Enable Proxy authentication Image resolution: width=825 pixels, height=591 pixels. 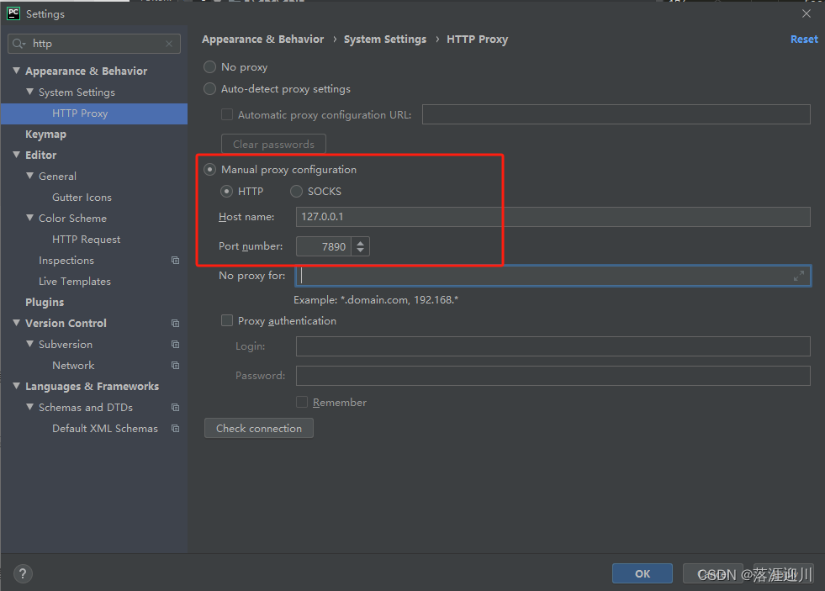click(x=227, y=320)
